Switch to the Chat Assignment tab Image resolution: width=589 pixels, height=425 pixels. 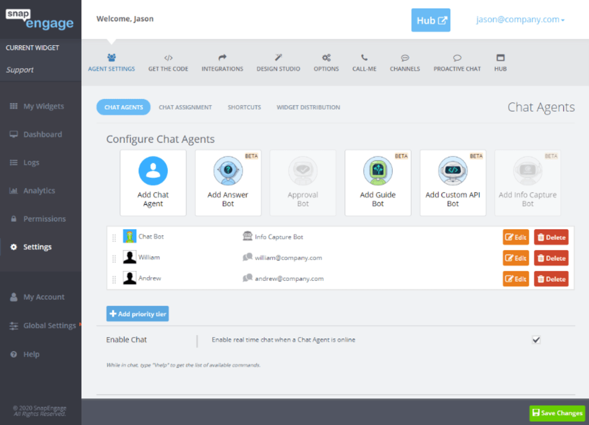tap(185, 107)
